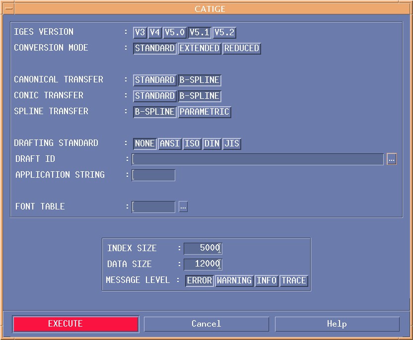Image resolution: width=413 pixels, height=340 pixels.
Task: Set drafting standard to NONE
Action: point(145,143)
